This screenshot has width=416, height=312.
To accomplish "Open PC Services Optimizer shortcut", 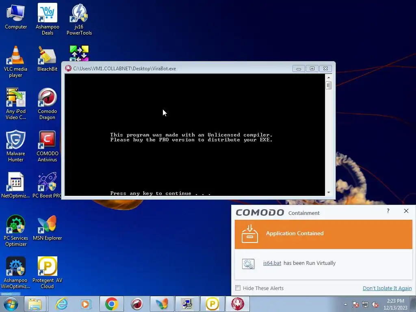I will coord(16,231).
